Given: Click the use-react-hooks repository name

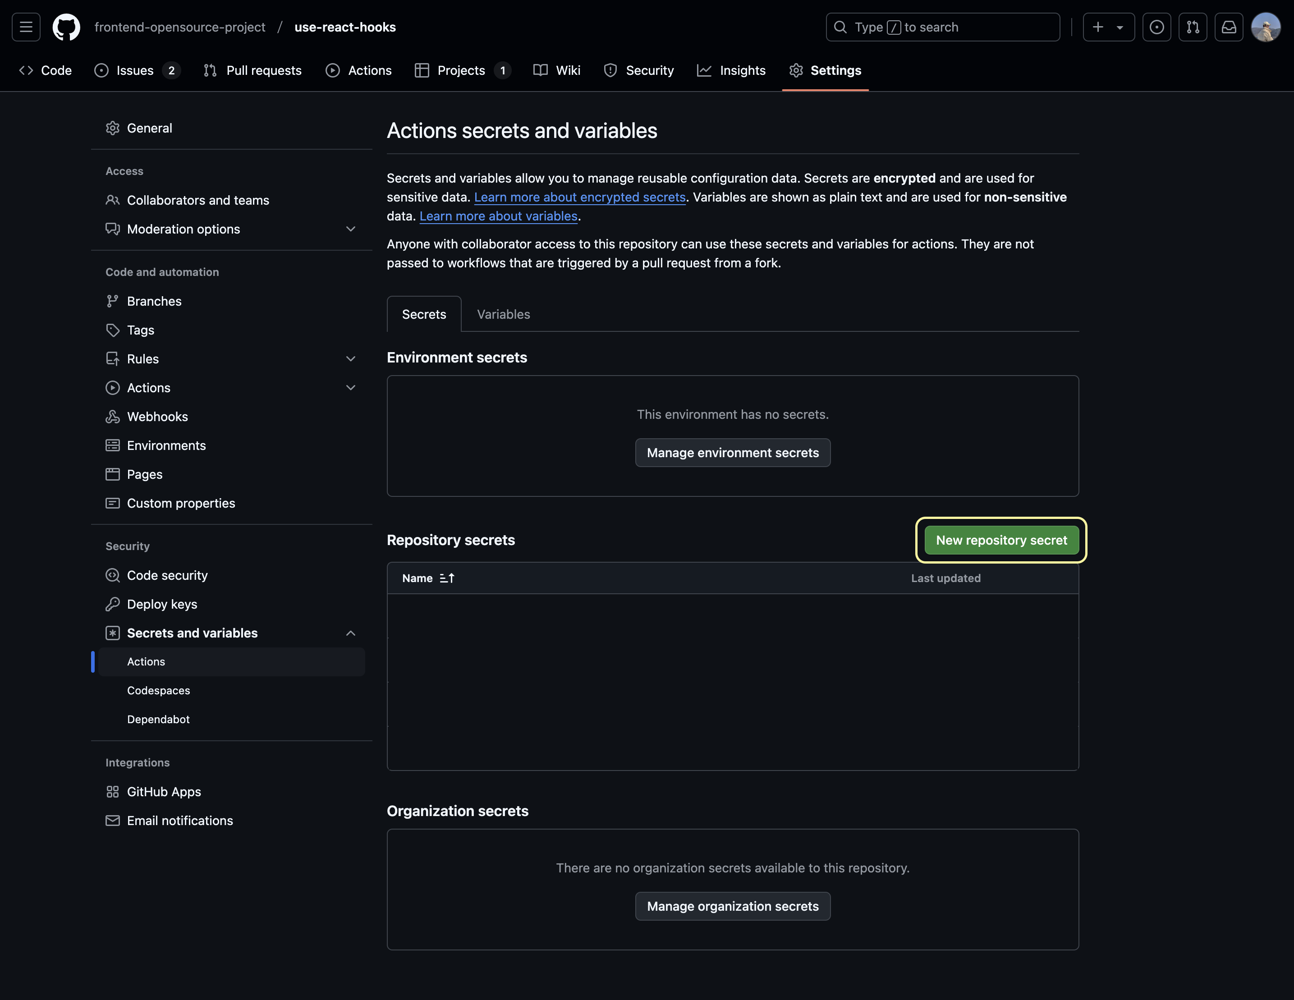Looking at the screenshot, I should click(x=345, y=27).
